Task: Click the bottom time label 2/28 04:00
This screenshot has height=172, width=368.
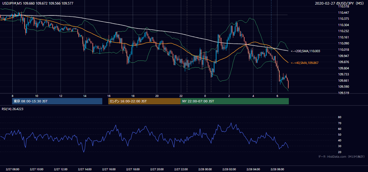Action: pos(253,169)
